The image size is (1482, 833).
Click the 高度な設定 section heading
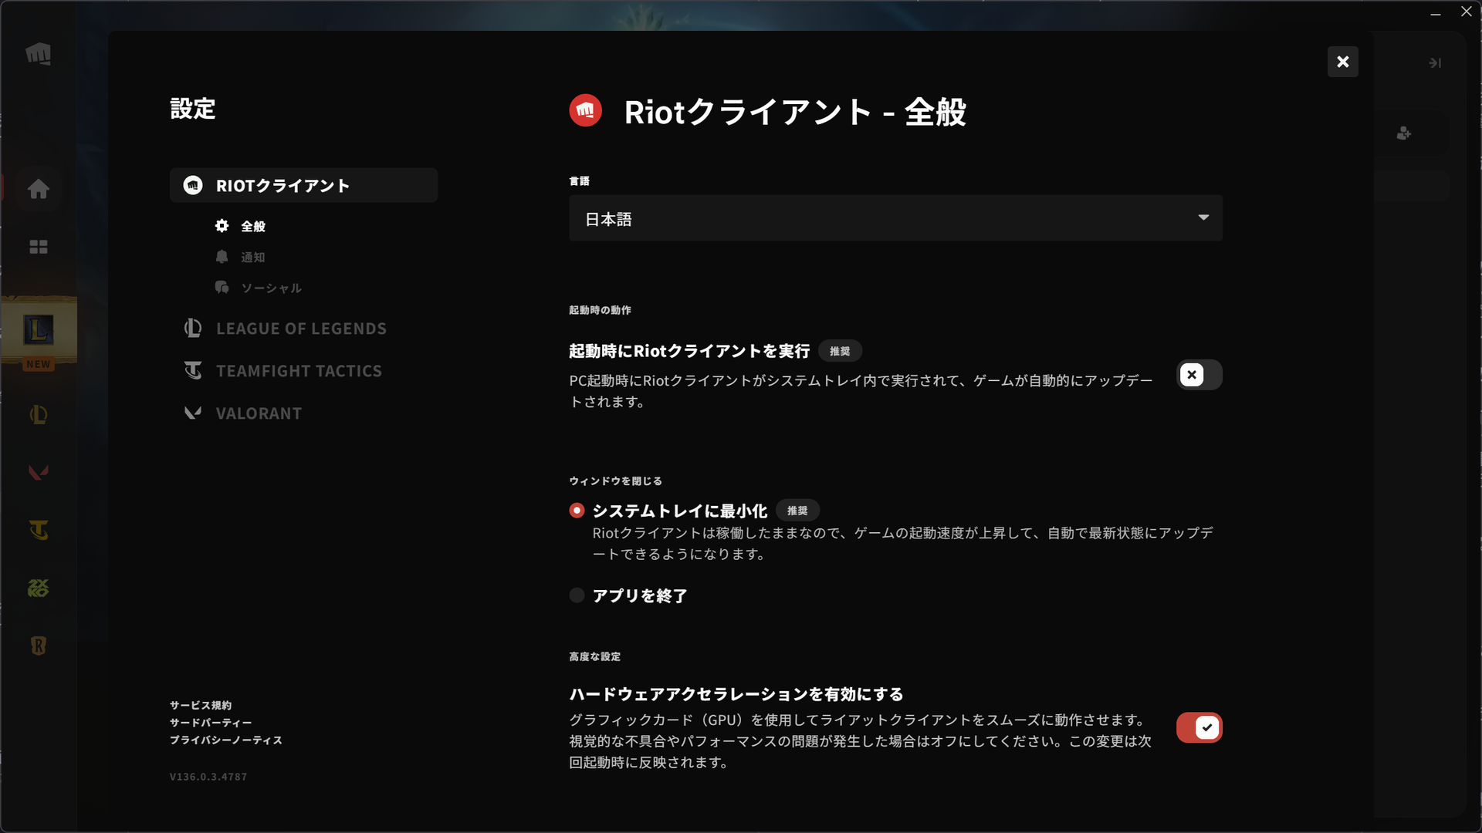pos(594,656)
